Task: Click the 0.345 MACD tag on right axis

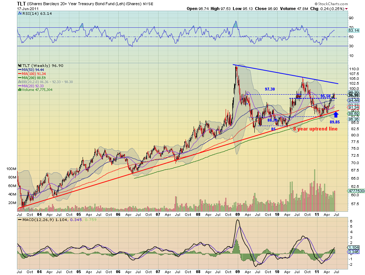Action: pos(354,252)
